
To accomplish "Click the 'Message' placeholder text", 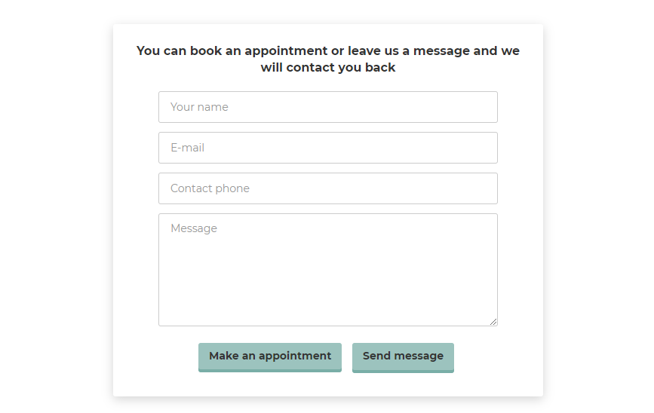I will click(194, 228).
